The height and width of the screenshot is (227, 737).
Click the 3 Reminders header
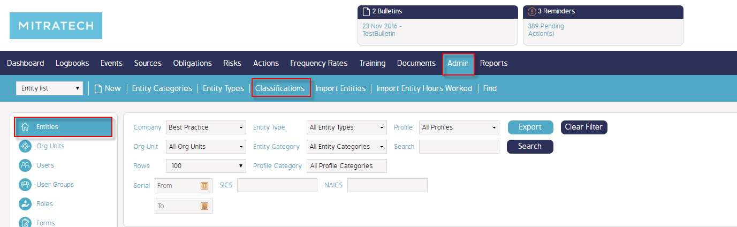603,11
